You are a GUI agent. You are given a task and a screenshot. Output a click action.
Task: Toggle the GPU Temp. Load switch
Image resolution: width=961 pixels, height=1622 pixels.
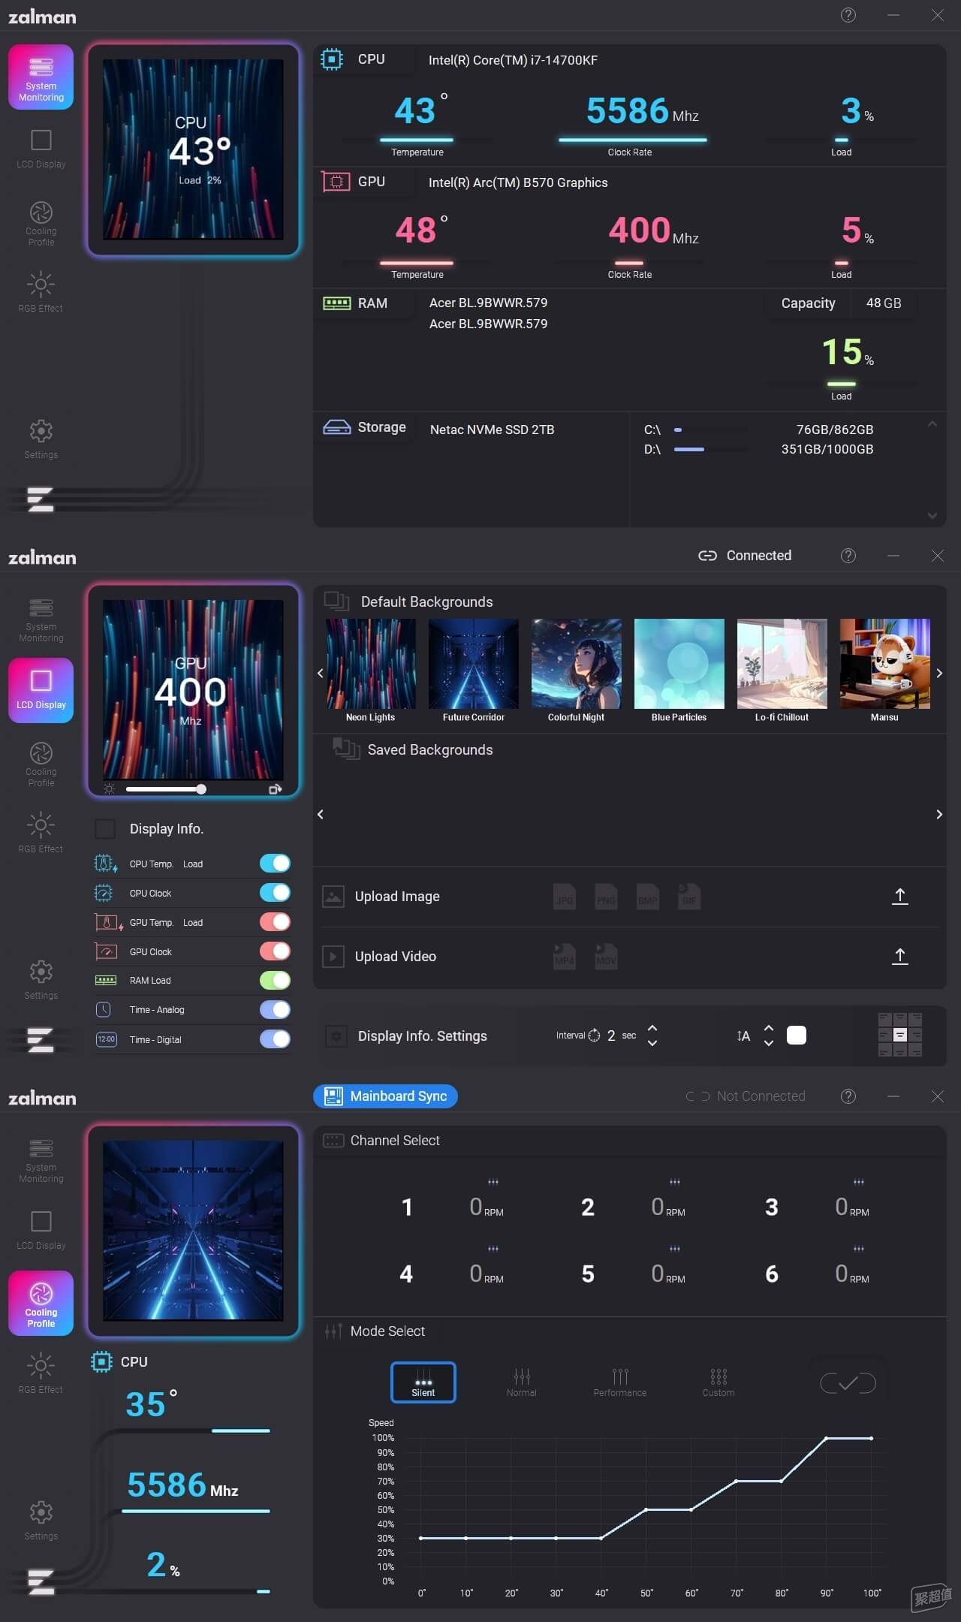275,922
